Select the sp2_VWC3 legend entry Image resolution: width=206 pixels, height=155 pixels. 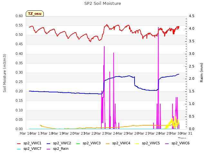point(89,143)
